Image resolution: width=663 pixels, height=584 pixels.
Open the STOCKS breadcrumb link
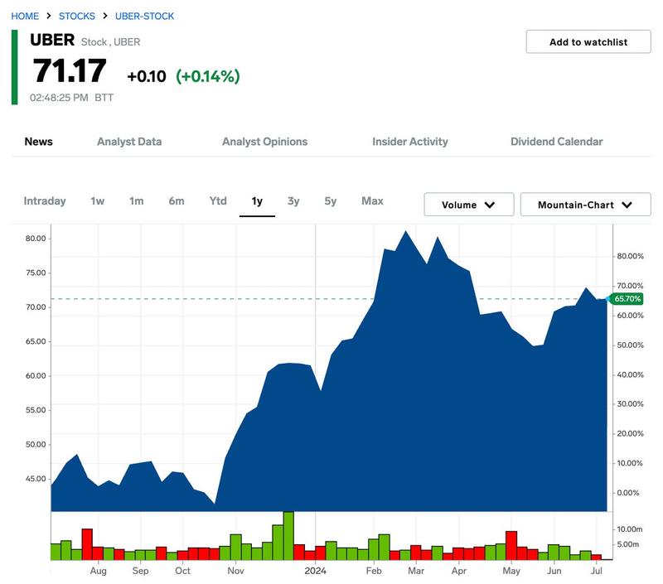(x=77, y=16)
